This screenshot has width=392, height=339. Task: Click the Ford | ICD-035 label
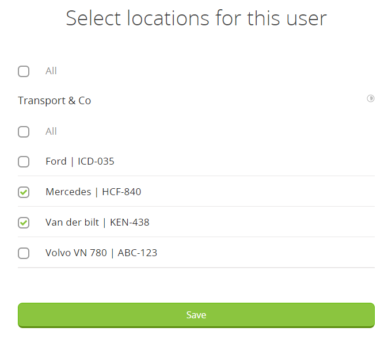[x=80, y=162]
